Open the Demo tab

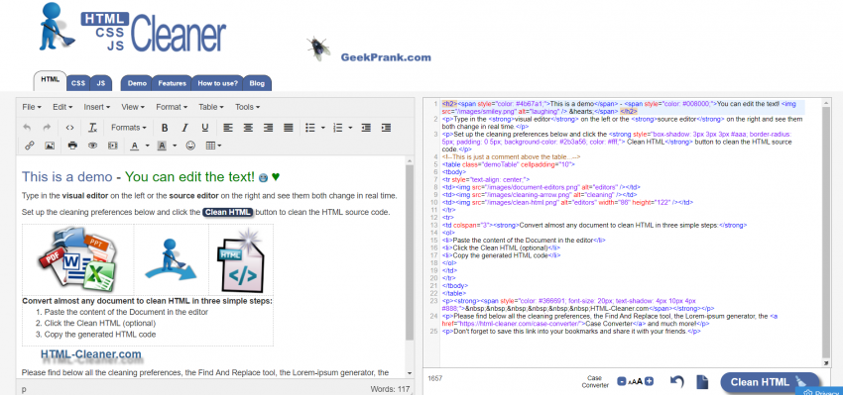tap(137, 83)
